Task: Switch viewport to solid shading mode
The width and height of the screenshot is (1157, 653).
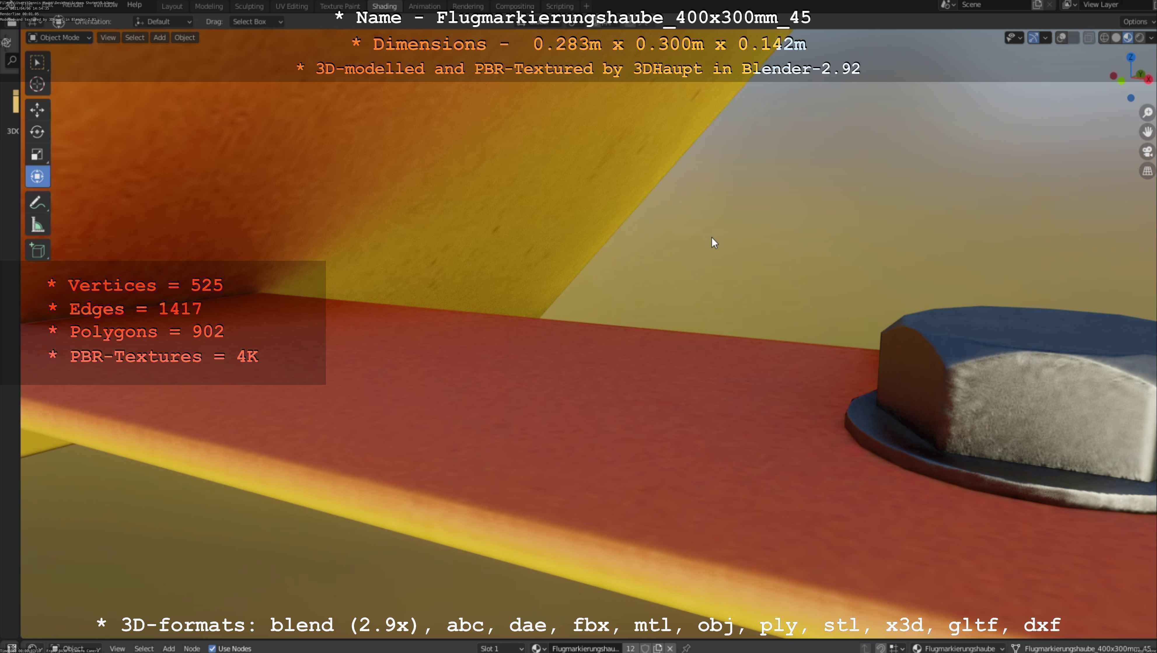Action: coord(1116,38)
